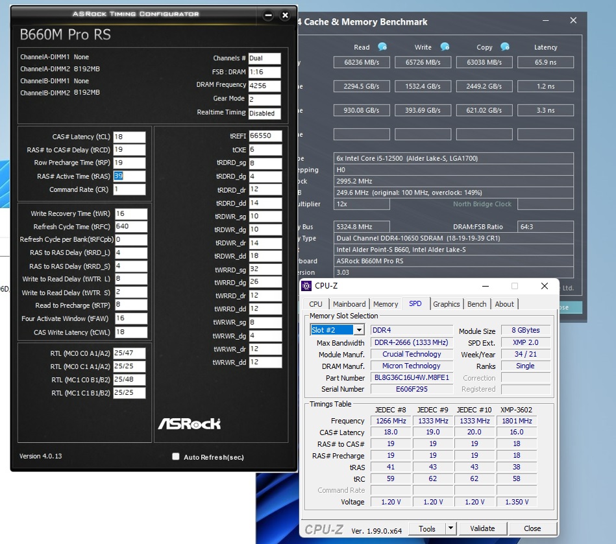
Task: Open the Graphics tab in CPU-Z
Action: coord(447,304)
